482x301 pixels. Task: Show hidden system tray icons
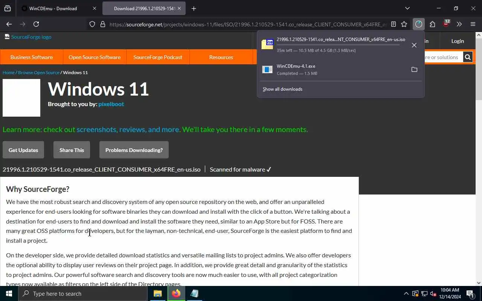[x=406, y=293]
